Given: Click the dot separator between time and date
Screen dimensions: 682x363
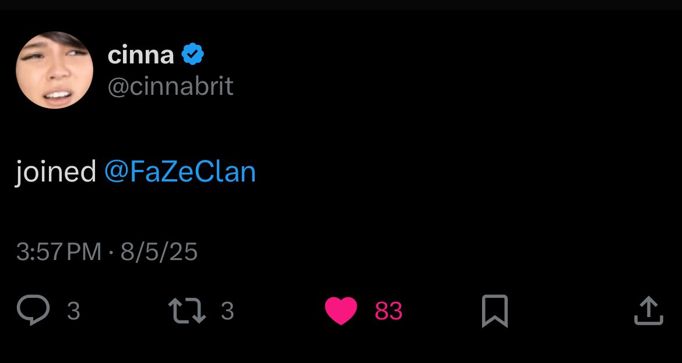Looking at the screenshot, I should (x=111, y=252).
